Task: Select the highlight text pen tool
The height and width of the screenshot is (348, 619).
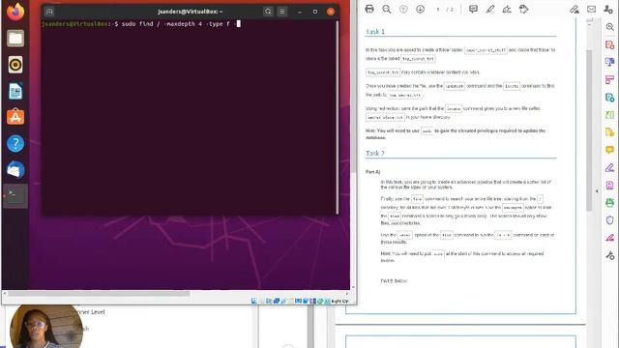Action: click(490, 9)
